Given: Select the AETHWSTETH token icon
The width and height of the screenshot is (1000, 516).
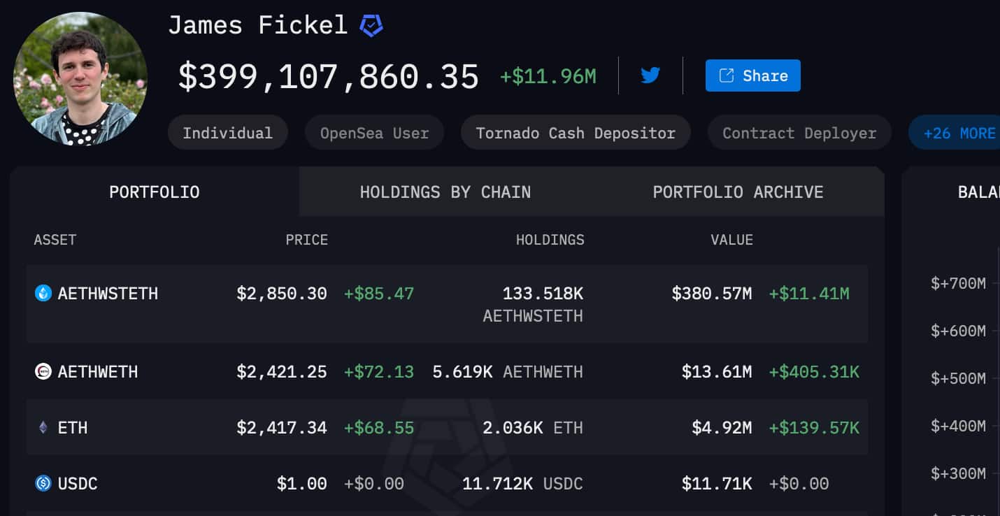Looking at the screenshot, I should click(x=42, y=294).
